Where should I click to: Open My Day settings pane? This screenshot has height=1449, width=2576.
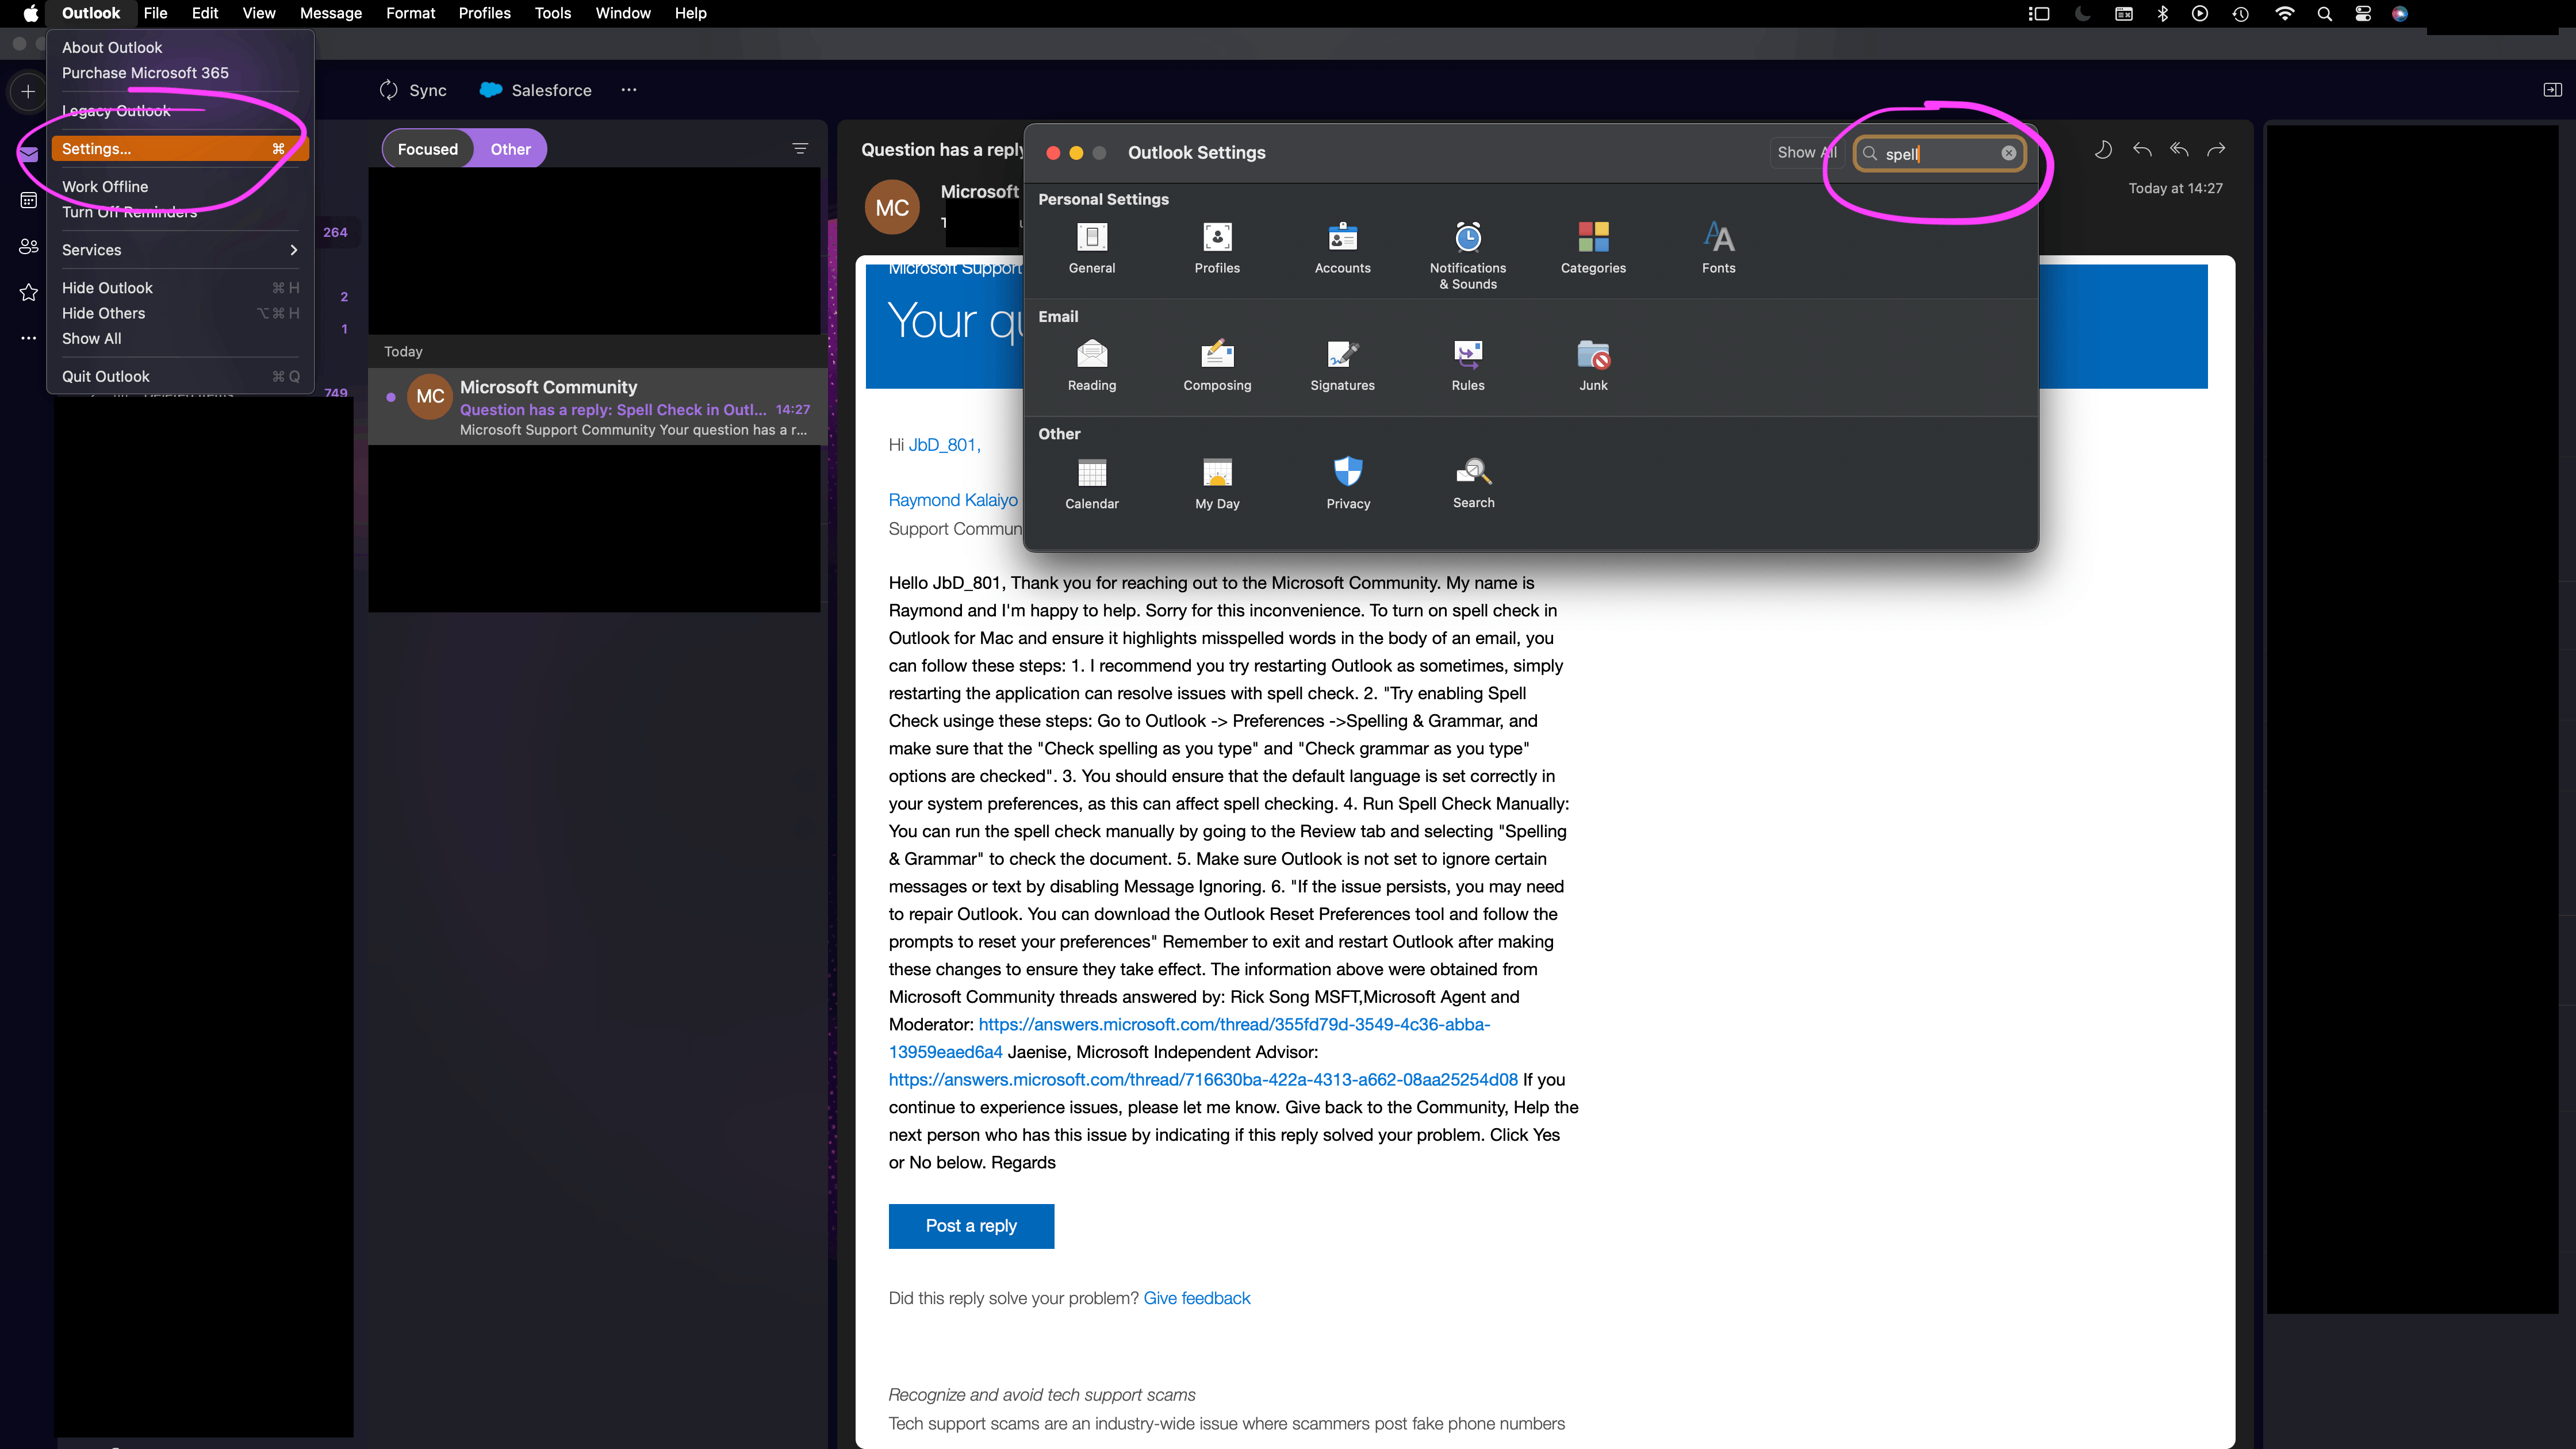pos(1217,483)
